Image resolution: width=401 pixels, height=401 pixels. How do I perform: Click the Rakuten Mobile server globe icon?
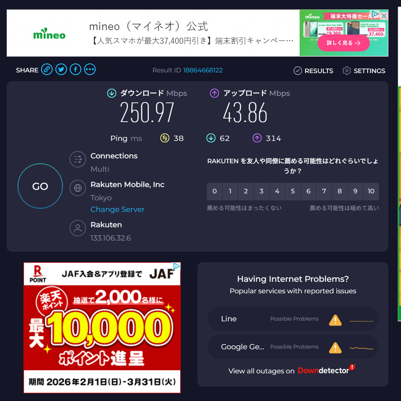pos(78,188)
